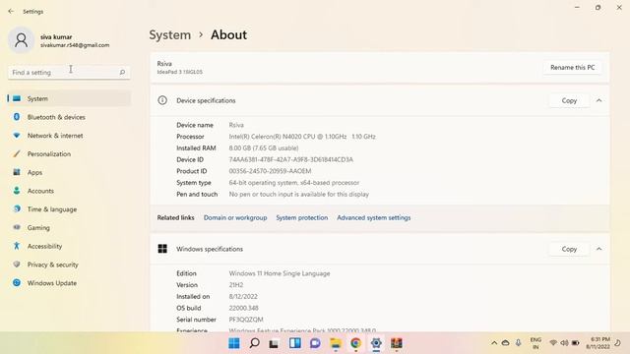Click the Windows logo beside Windows specifications
This screenshot has height=354, width=630.
pos(162,249)
